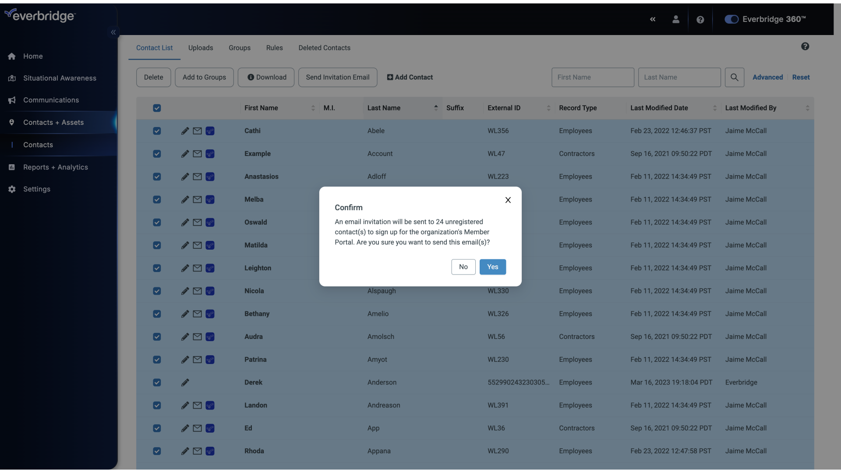Viewport: 841px width, 473px height.
Task: Uncheck the Cathi Abele row
Action: (157, 131)
